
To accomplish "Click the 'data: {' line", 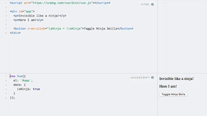I will point(20,85).
